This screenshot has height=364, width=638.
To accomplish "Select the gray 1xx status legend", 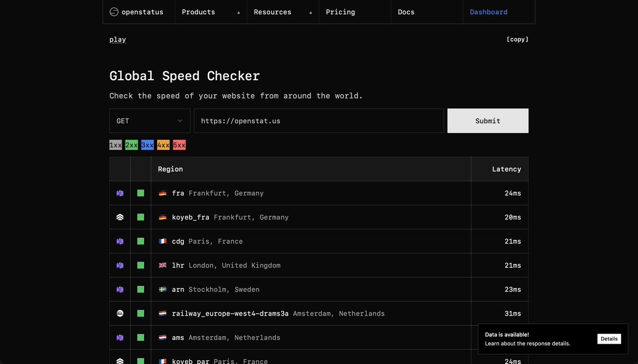I will (x=116, y=145).
